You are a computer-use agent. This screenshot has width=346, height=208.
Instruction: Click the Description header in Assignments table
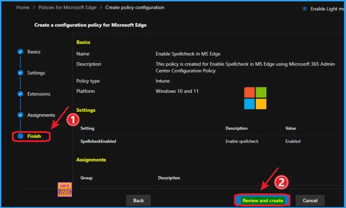pos(169,178)
